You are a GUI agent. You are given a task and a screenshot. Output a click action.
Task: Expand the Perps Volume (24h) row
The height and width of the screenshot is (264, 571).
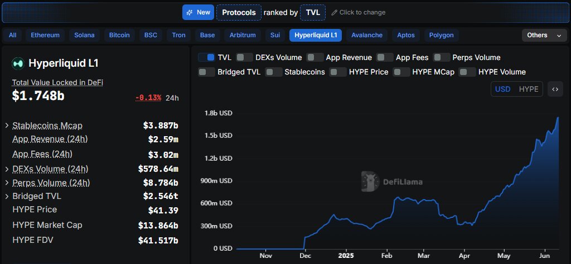[x=7, y=182]
